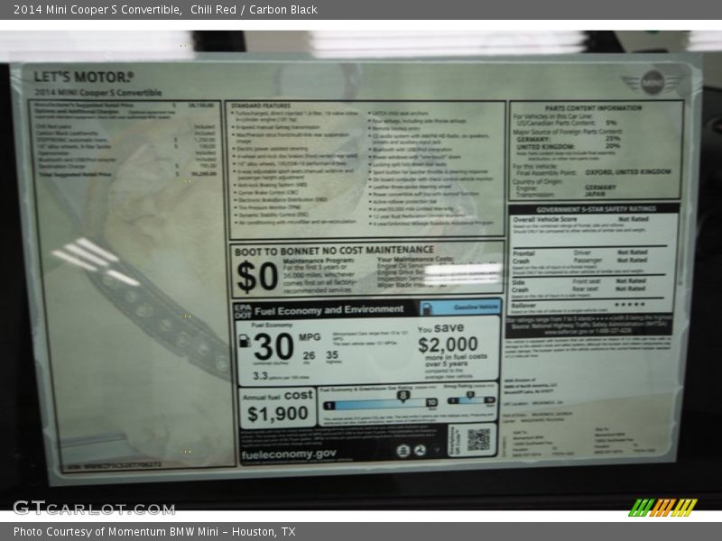This screenshot has width=722, height=541.
Task: Click the fueleconomy.gov link
Action: [289, 454]
